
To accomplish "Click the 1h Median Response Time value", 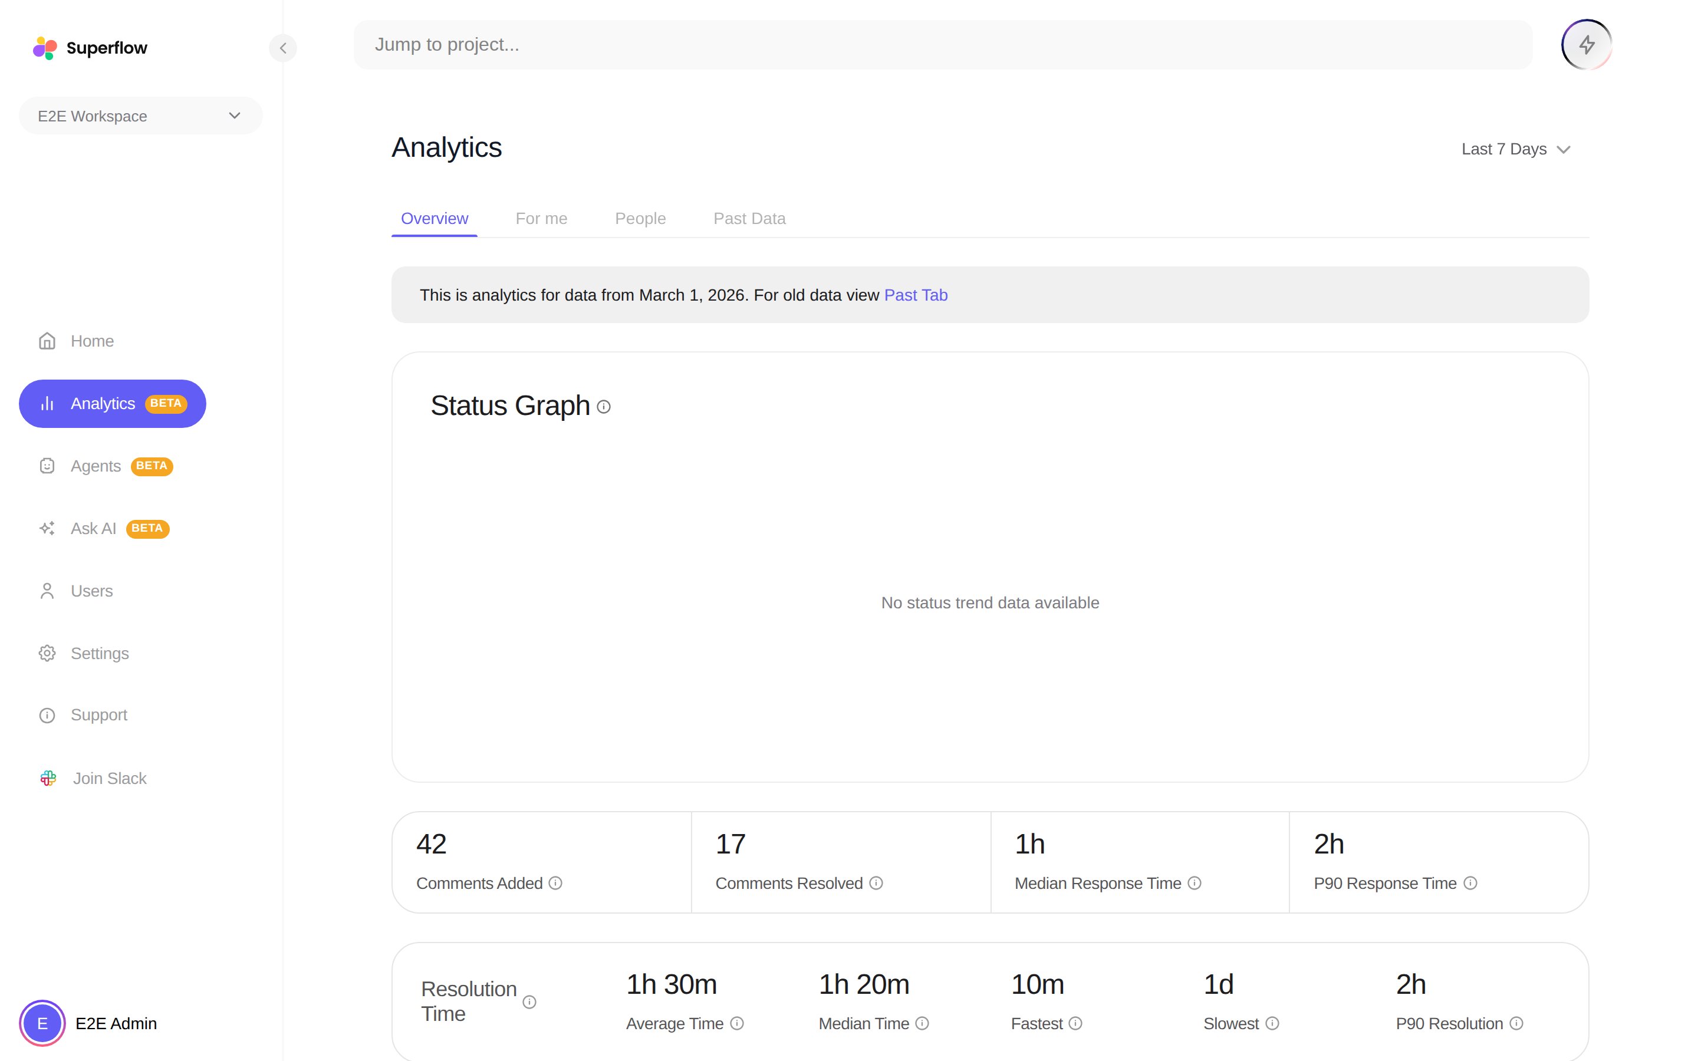I will click(x=1030, y=844).
